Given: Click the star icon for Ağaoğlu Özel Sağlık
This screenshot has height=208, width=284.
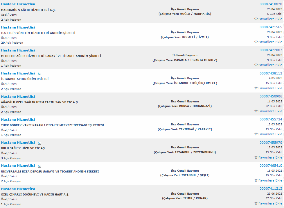Looking at the screenshot, I should coord(256,111).
